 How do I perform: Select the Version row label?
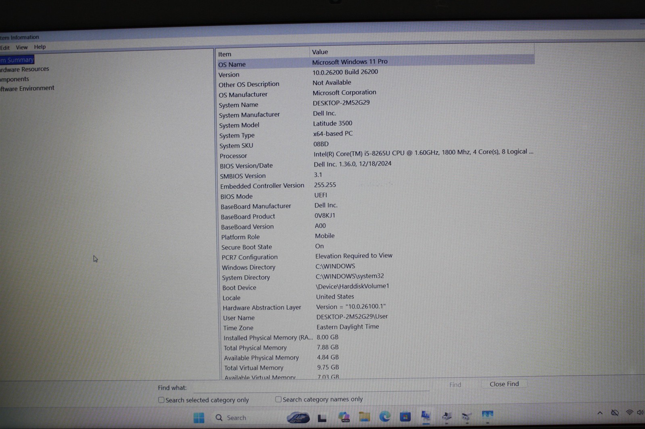(229, 75)
